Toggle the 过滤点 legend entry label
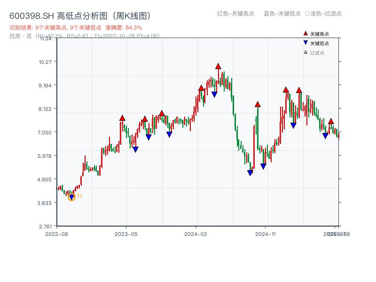This screenshot has width=376, height=282. [x=317, y=53]
